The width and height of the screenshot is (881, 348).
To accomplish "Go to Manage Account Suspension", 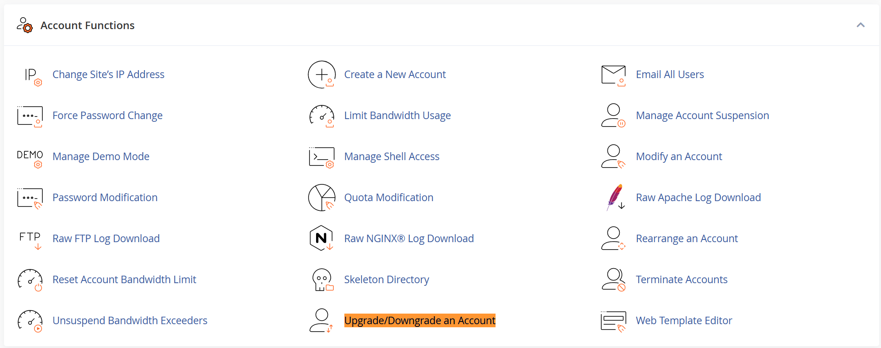I will (x=702, y=116).
